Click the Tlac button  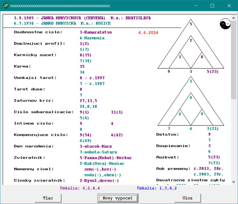coord(48,198)
